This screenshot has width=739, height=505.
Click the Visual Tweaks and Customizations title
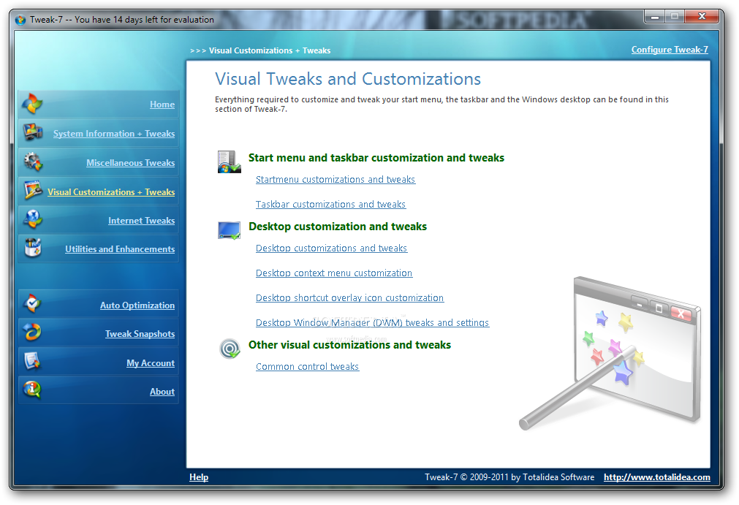tap(348, 79)
